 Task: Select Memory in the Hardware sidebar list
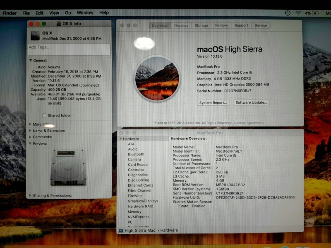pos(134,212)
